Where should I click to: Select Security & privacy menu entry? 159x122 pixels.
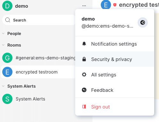click(115, 59)
